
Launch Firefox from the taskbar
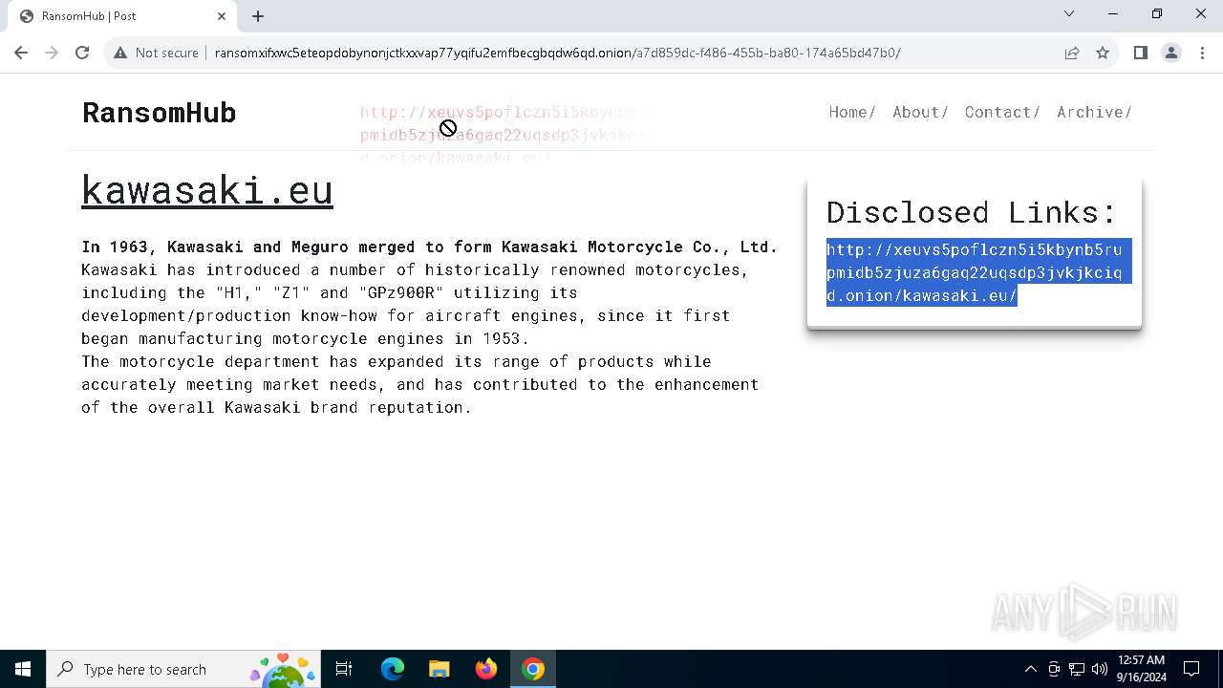(x=486, y=669)
